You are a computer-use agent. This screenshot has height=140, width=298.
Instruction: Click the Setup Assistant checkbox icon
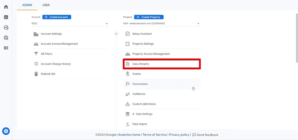127,34
